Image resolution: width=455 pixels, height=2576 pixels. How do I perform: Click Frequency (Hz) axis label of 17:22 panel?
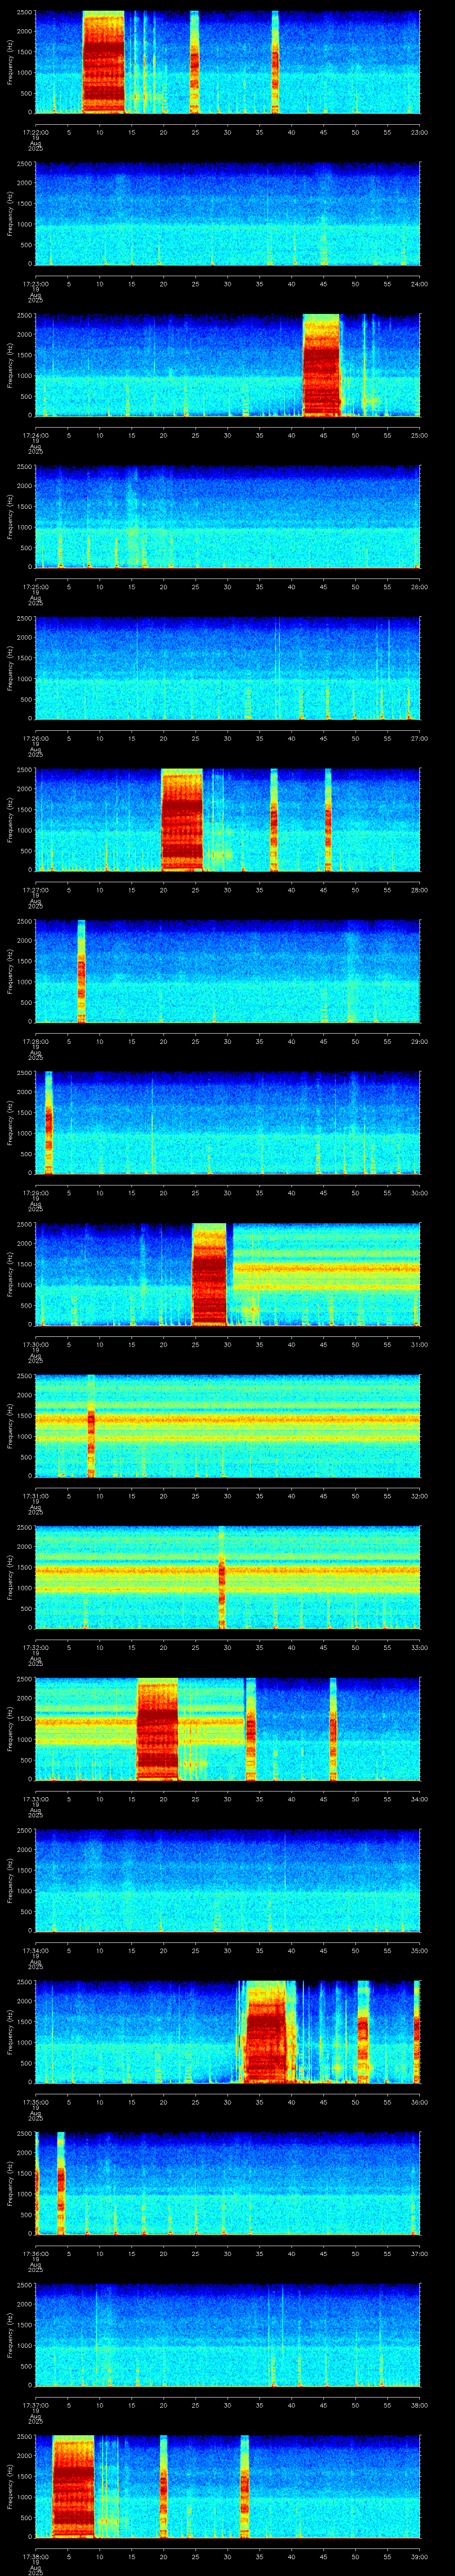pyautogui.click(x=11, y=62)
